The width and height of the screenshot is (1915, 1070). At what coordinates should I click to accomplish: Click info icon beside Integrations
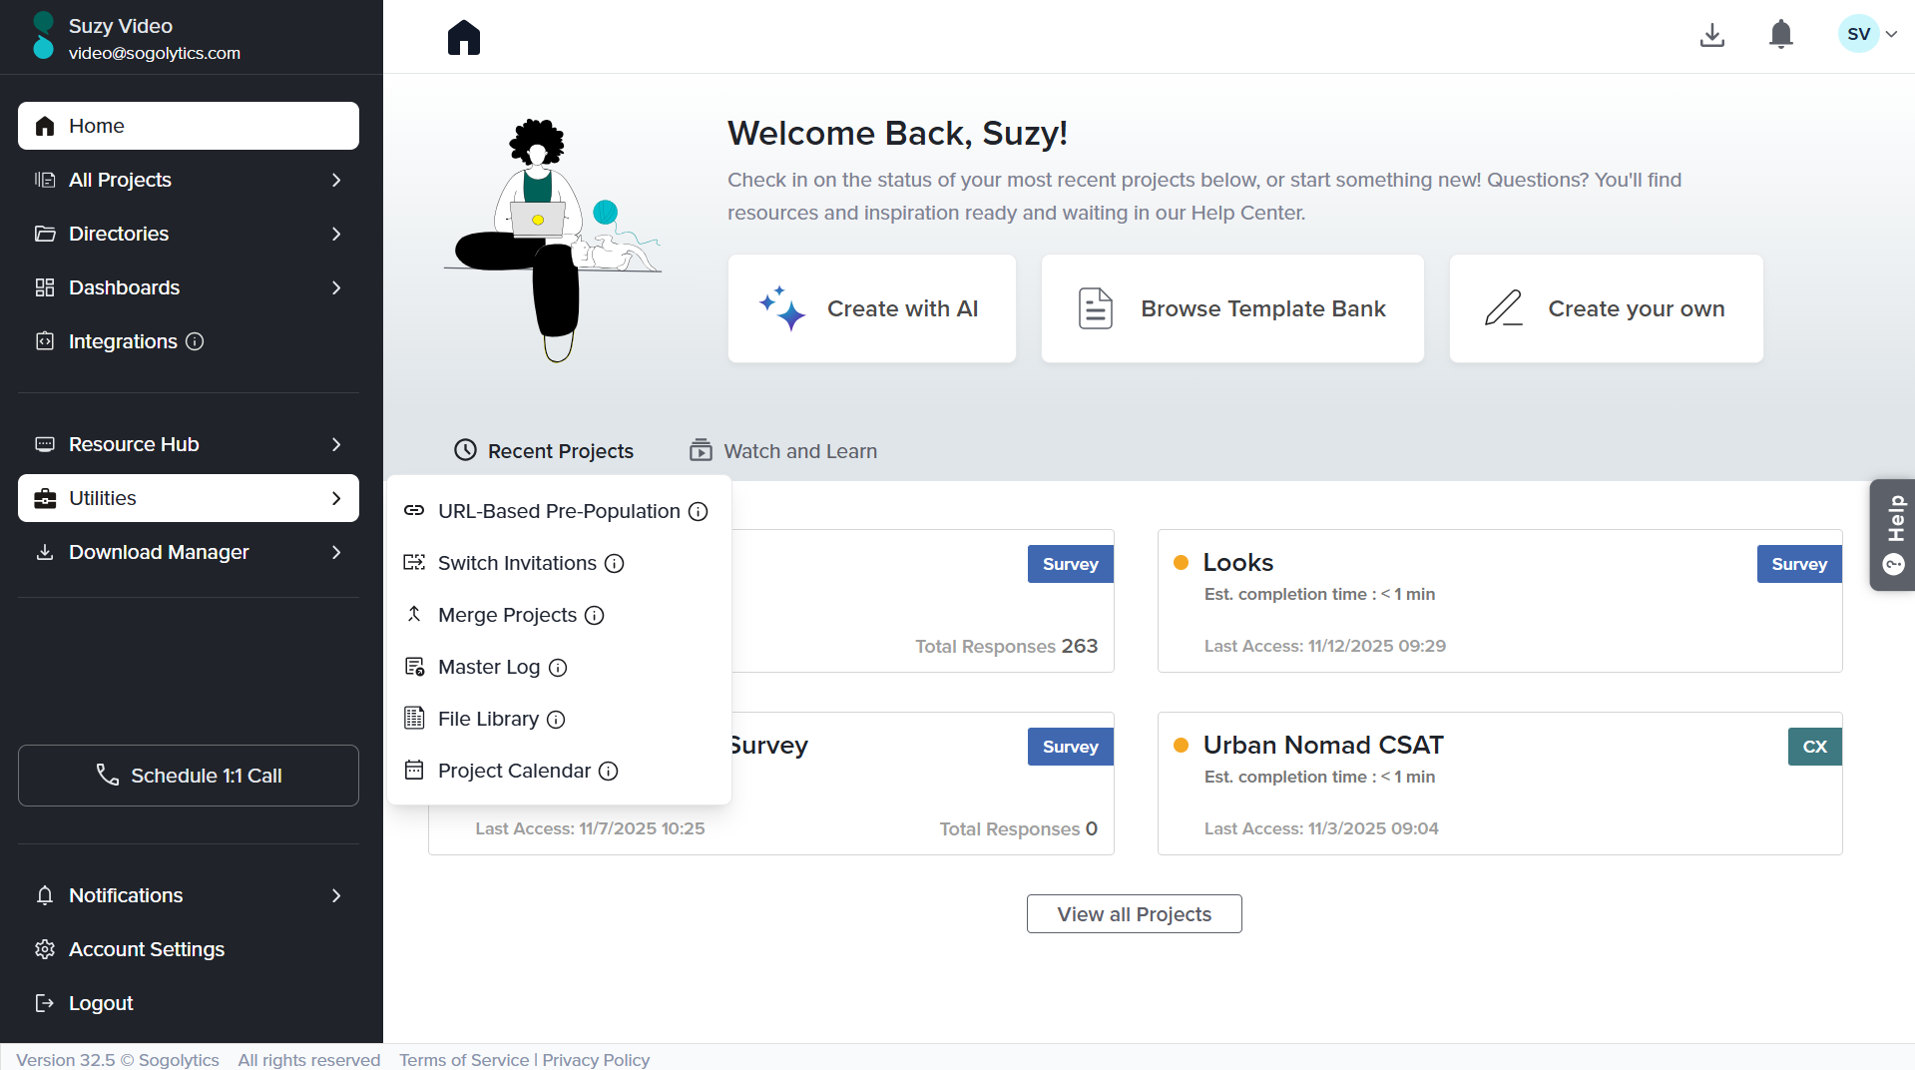pyautogui.click(x=196, y=341)
